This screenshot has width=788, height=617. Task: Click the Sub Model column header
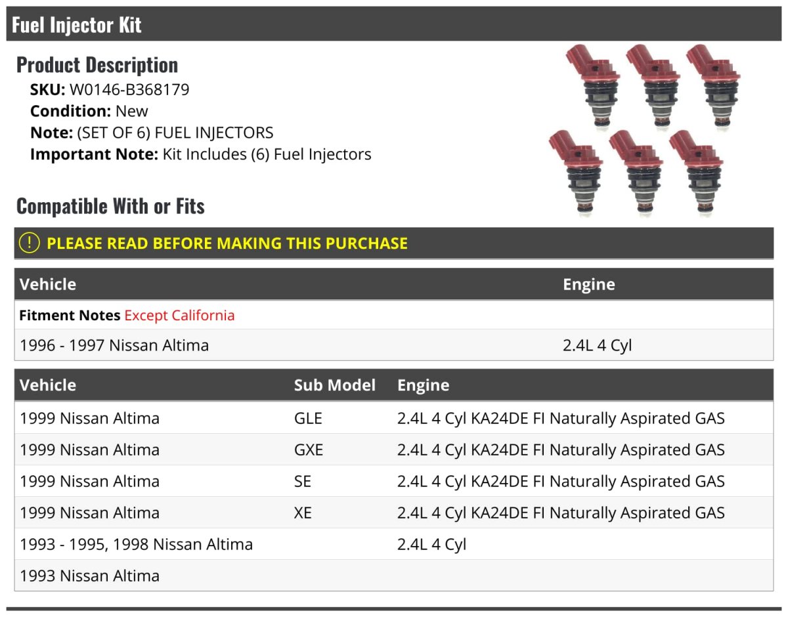pos(335,385)
